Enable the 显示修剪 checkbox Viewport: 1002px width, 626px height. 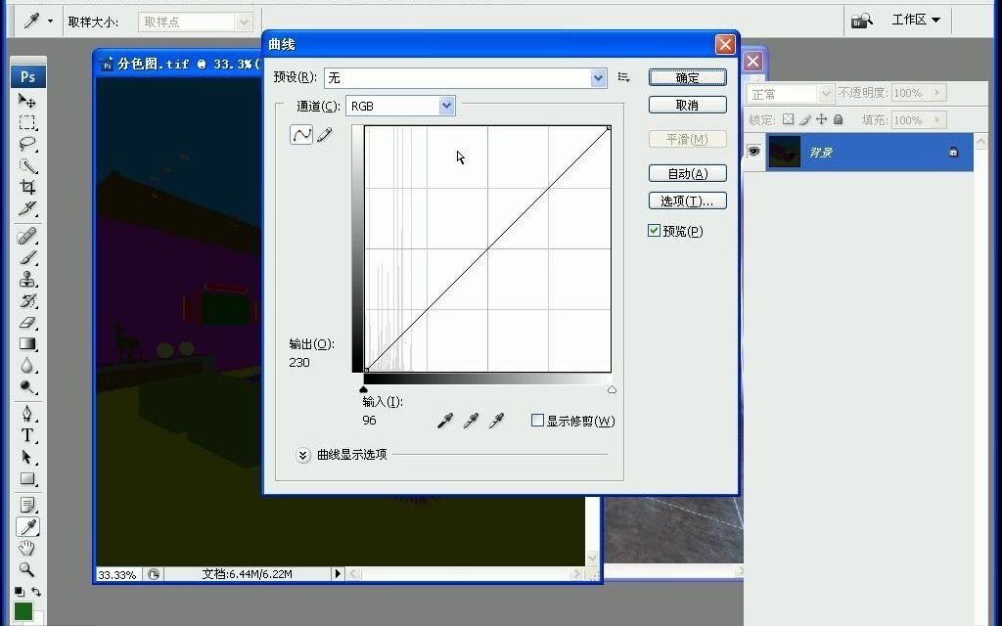pyautogui.click(x=537, y=420)
